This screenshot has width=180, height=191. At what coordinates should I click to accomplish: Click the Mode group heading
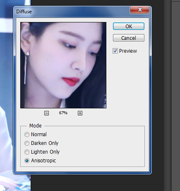36,126
